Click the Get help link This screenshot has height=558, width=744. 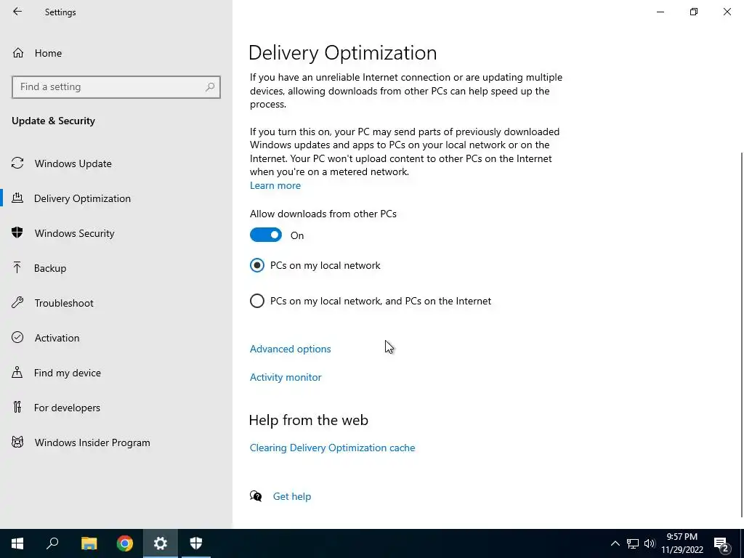click(x=292, y=496)
